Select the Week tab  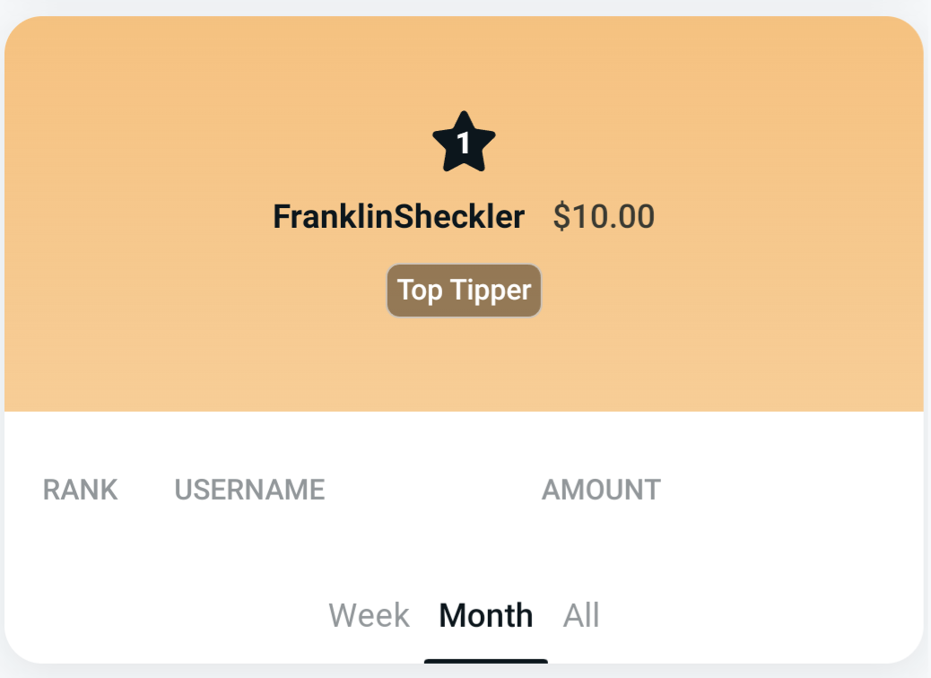pyautogui.click(x=369, y=615)
